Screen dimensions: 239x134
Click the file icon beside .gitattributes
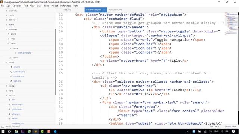[9, 109]
